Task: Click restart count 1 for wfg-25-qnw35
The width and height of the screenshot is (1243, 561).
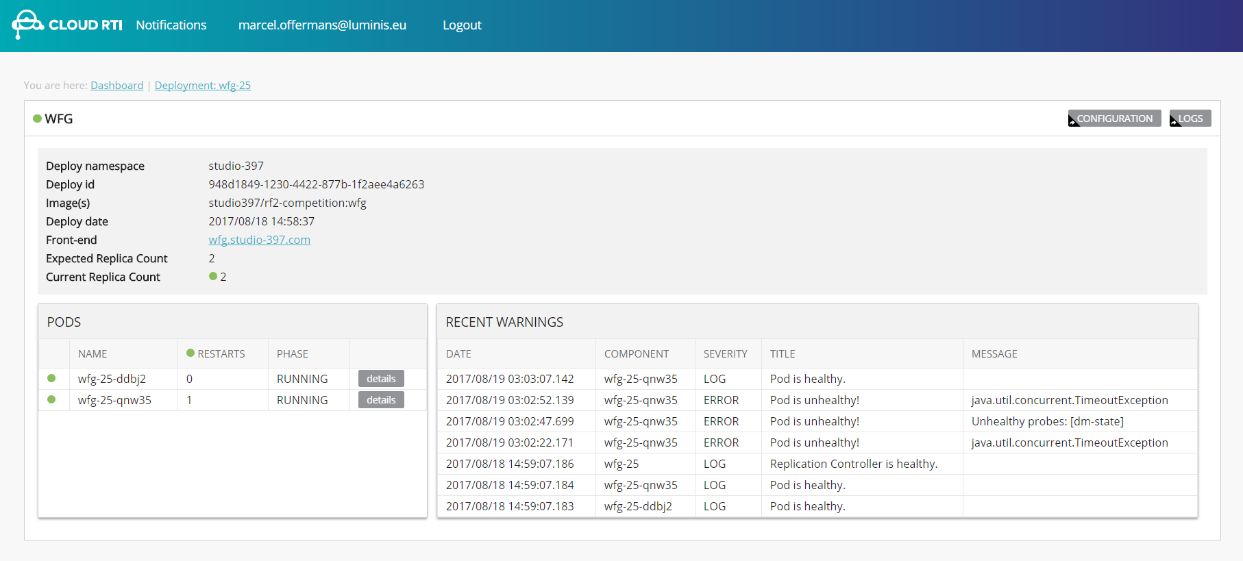Action: [x=189, y=400]
